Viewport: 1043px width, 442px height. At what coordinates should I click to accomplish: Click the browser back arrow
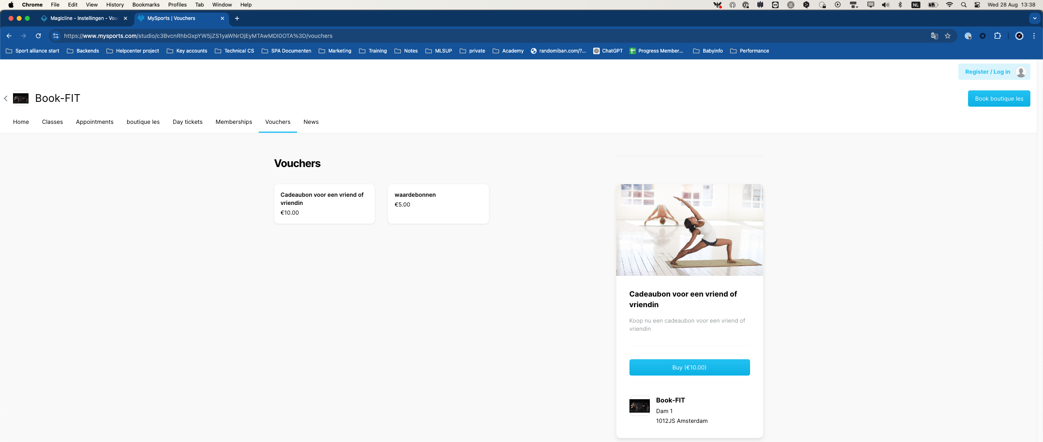tap(9, 36)
